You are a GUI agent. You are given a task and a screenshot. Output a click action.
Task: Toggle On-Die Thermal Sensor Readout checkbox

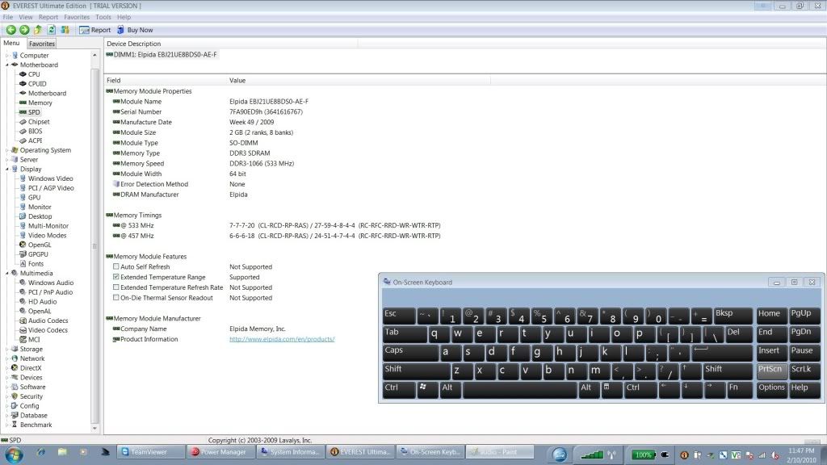(116, 297)
